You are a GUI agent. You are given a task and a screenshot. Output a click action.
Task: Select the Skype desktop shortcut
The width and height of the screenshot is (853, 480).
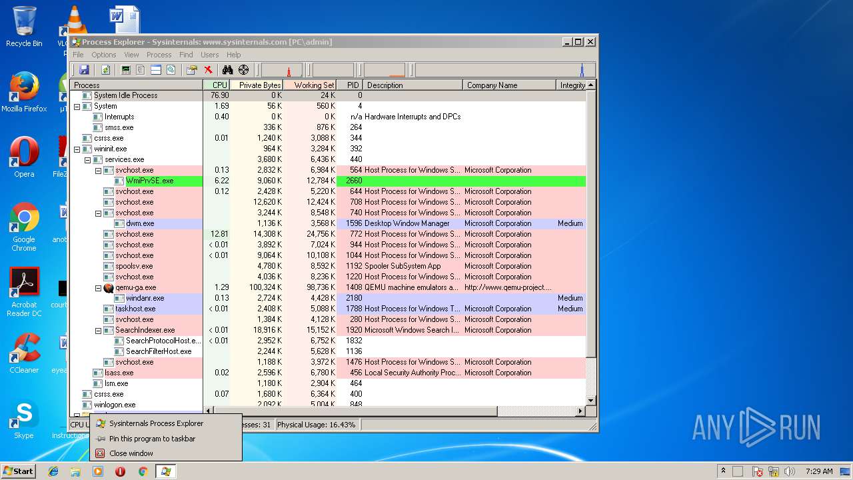click(x=24, y=419)
